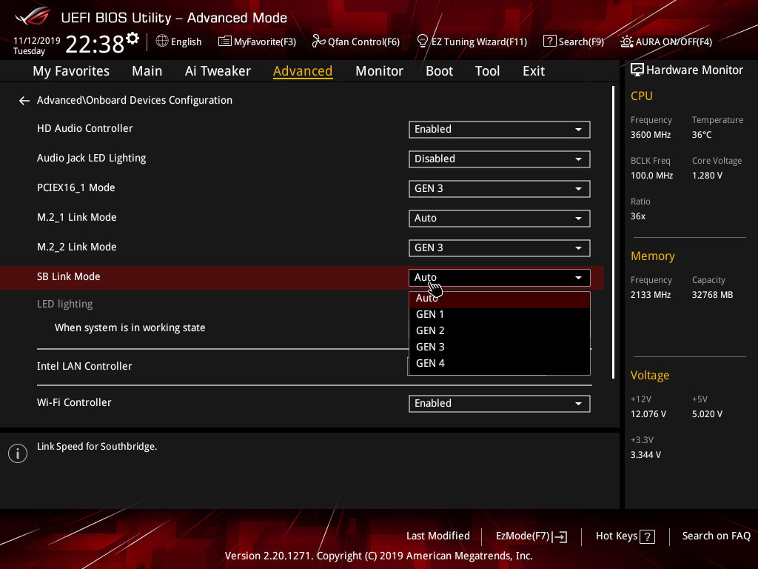The image size is (758, 569).
Task: Select SB Link Mode row label
Action: pos(69,277)
